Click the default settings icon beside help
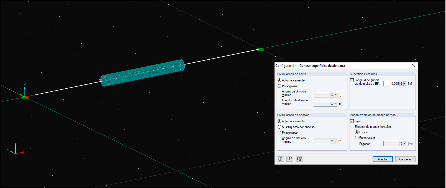This screenshot has height=188, width=446. click(290, 159)
